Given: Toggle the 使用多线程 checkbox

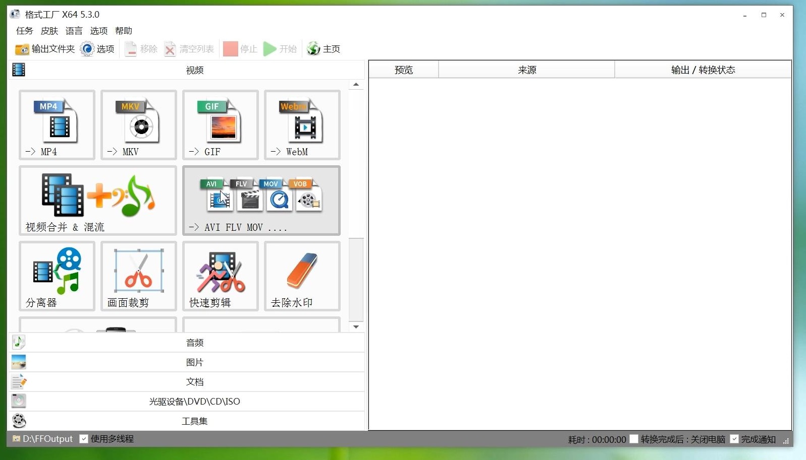Looking at the screenshot, I should (x=84, y=439).
